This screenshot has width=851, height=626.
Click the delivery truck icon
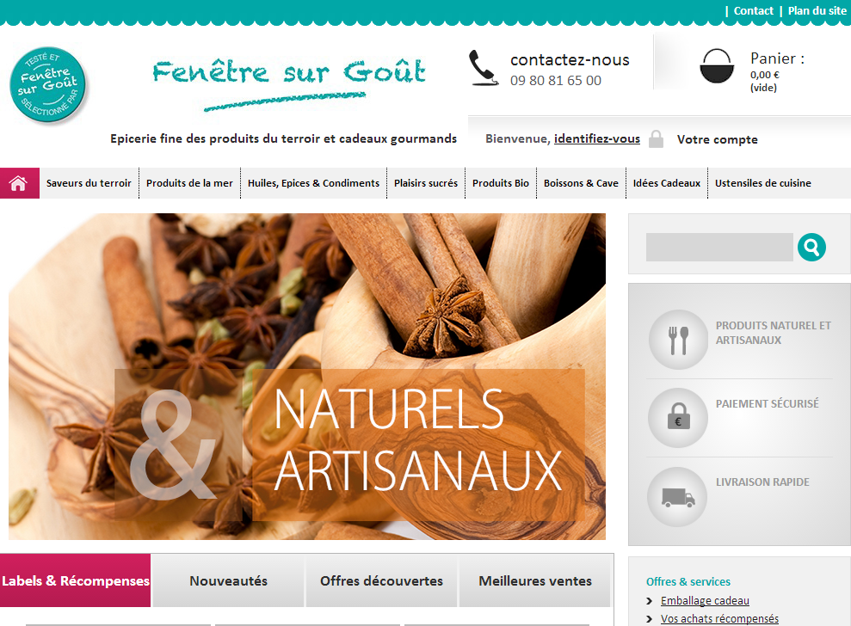pos(678,496)
